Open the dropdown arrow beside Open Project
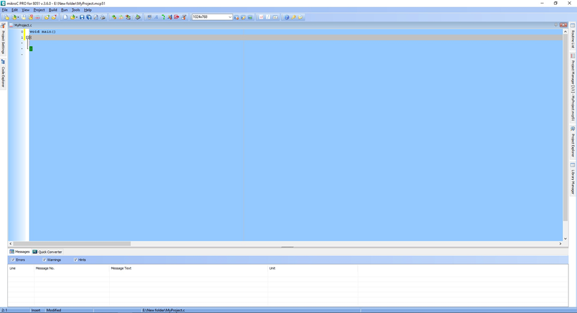The width and height of the screenshot is (577, 313). [18, 17]
